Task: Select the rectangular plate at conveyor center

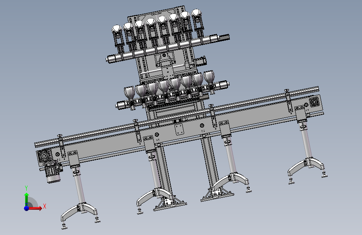Action: (179, 130)
